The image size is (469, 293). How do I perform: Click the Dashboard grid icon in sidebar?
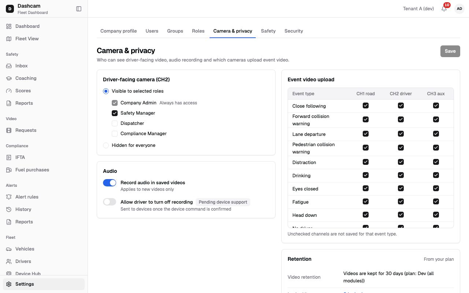tap(9, 26)
